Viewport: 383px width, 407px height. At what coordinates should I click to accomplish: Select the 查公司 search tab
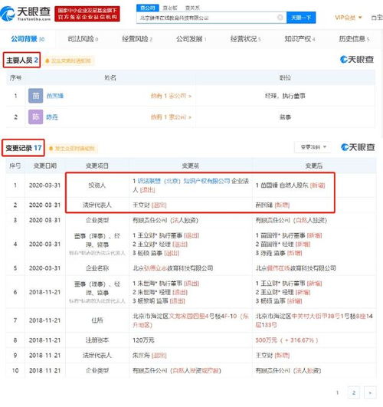[x=148, y=8]
